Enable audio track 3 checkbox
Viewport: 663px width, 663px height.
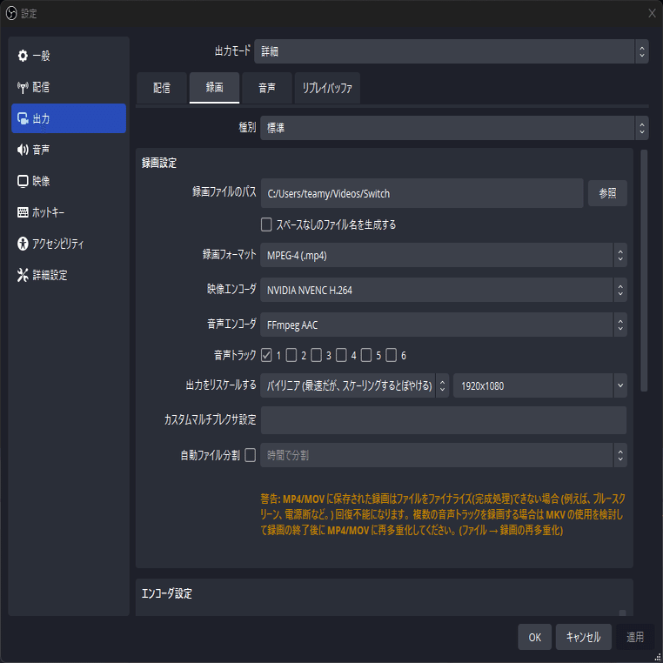click(317, 355)
